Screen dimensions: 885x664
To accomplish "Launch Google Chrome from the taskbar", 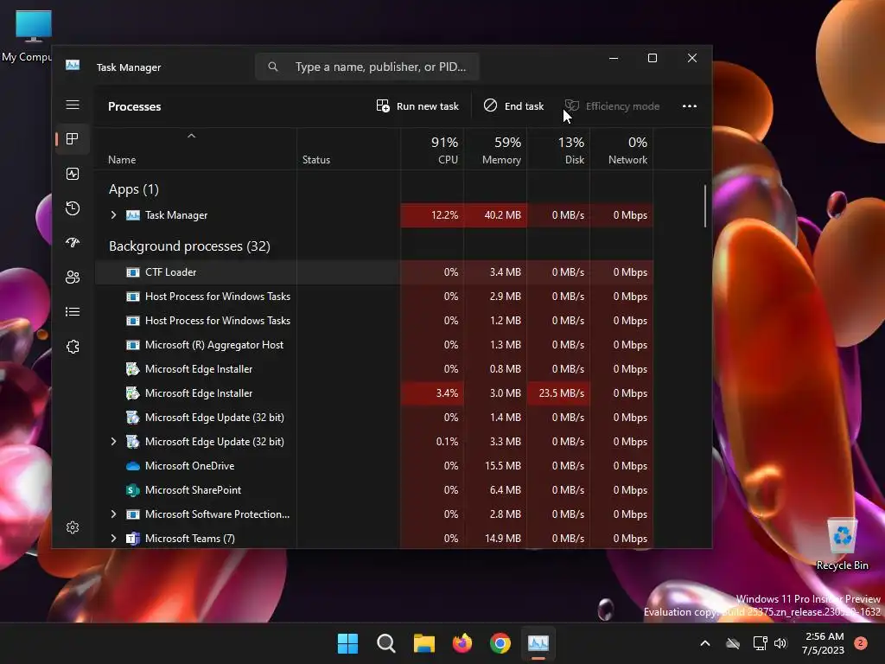I will (500, 643).
